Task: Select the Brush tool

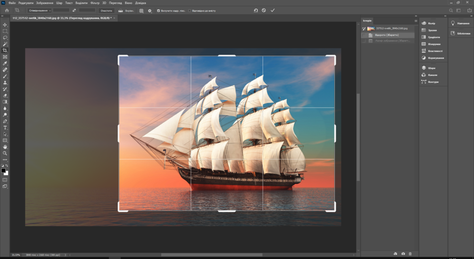Action: [5, 76]
